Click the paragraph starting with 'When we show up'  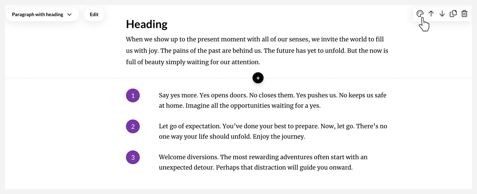(x=251, y=50)
